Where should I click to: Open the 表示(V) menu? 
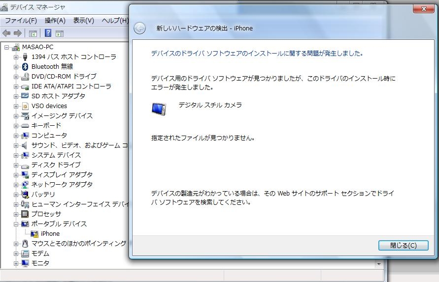83,21
